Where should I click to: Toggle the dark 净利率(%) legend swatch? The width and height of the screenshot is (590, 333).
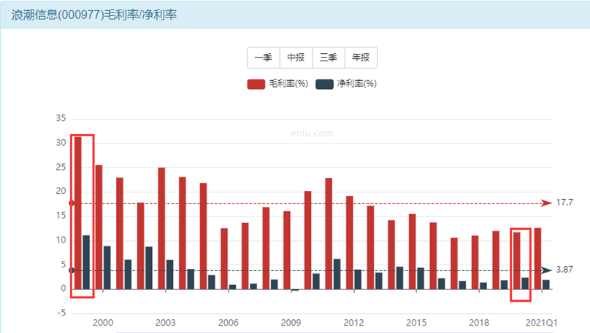(324, 84)
